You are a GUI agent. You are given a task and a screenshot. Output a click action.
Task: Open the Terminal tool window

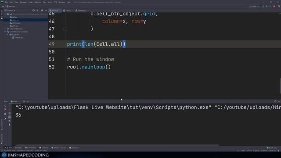click(x=44, y=148)
